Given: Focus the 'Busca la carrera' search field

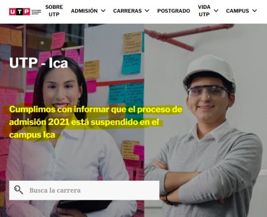Looking at the screenshot, I should 84,190.
